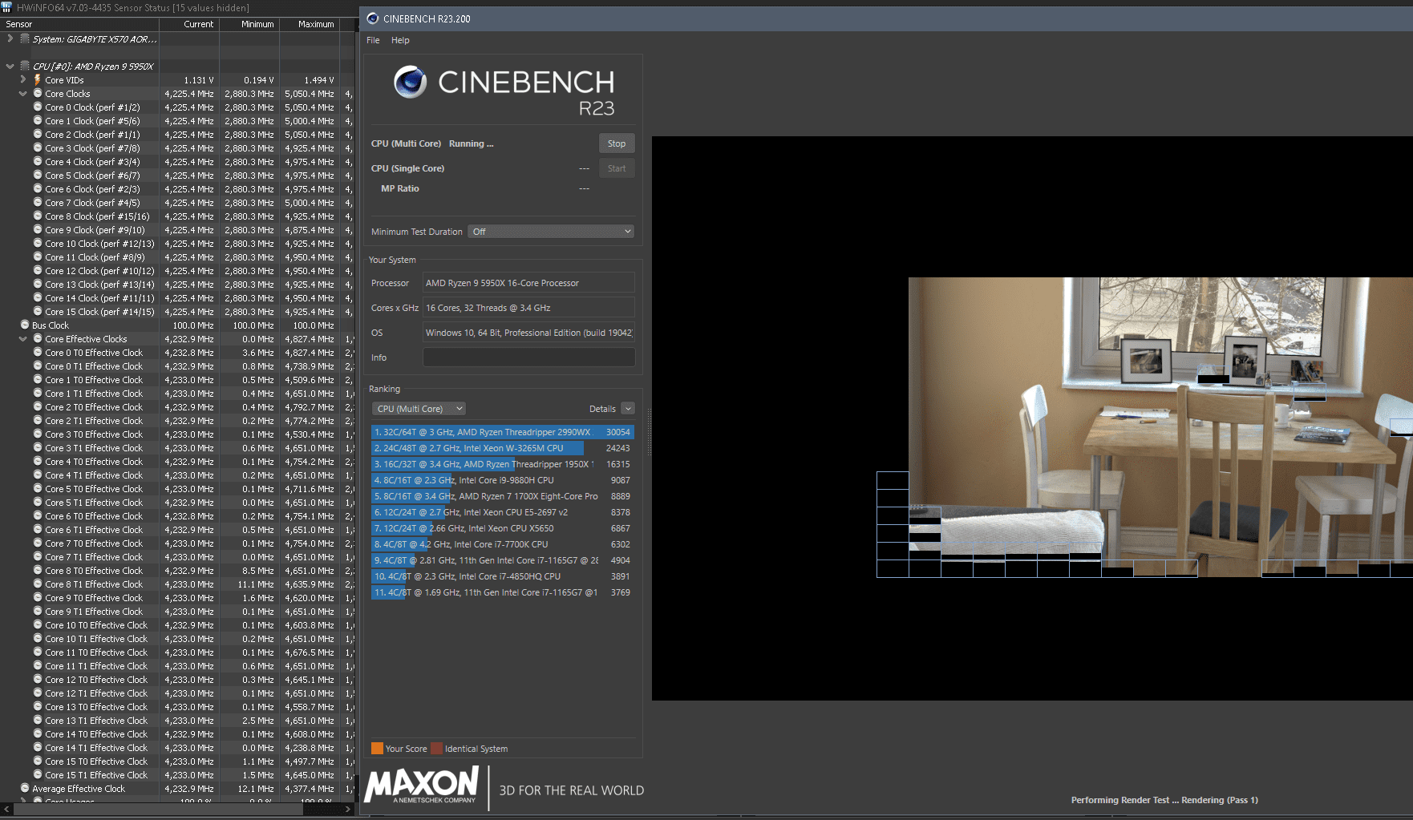
Task: Click the Cores x GHz field
Action: click(x=528, y=308)
